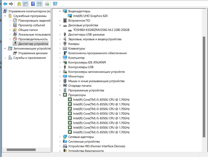Select Планировщик заданий in left tree
Viewport: 208px width, 157px height.
[34, 21]
